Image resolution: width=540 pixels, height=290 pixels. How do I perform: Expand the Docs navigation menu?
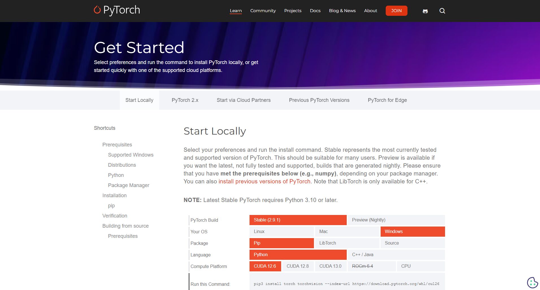coord(315,11)
